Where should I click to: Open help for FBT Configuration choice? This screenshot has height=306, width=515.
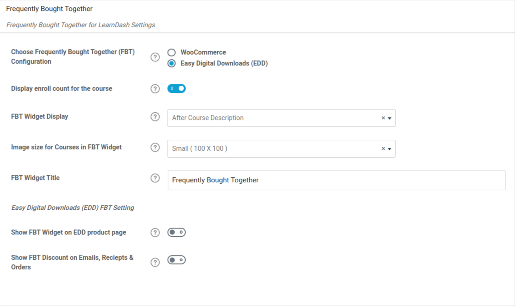(x=155, y=57)
